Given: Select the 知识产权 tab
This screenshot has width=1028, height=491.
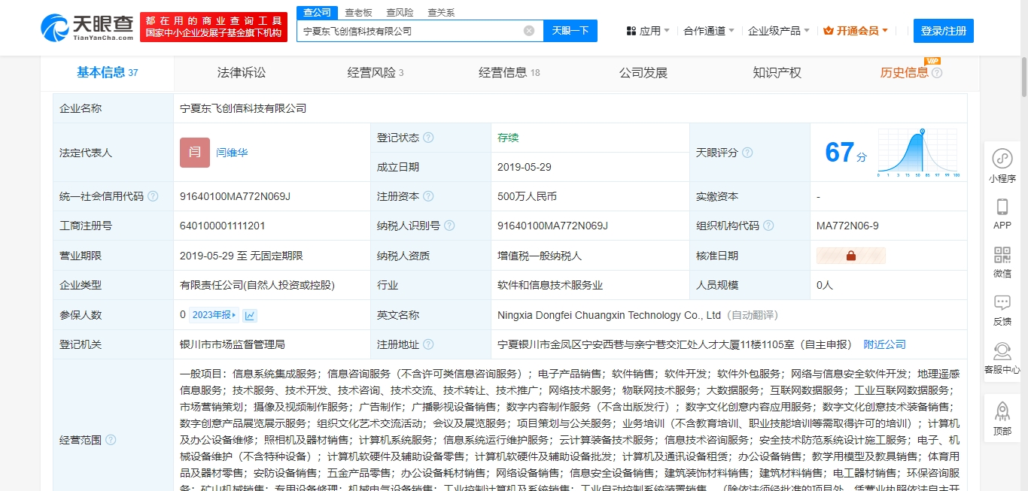Looking at the screenshot, I should coord(777,73).
